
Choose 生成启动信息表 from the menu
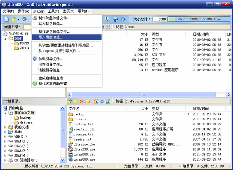coord(67,78)
